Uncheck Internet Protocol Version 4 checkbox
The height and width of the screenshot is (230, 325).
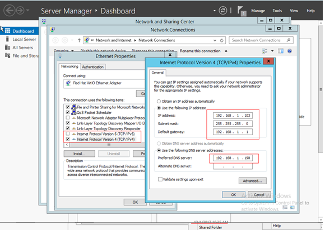[x=68, y=139]
